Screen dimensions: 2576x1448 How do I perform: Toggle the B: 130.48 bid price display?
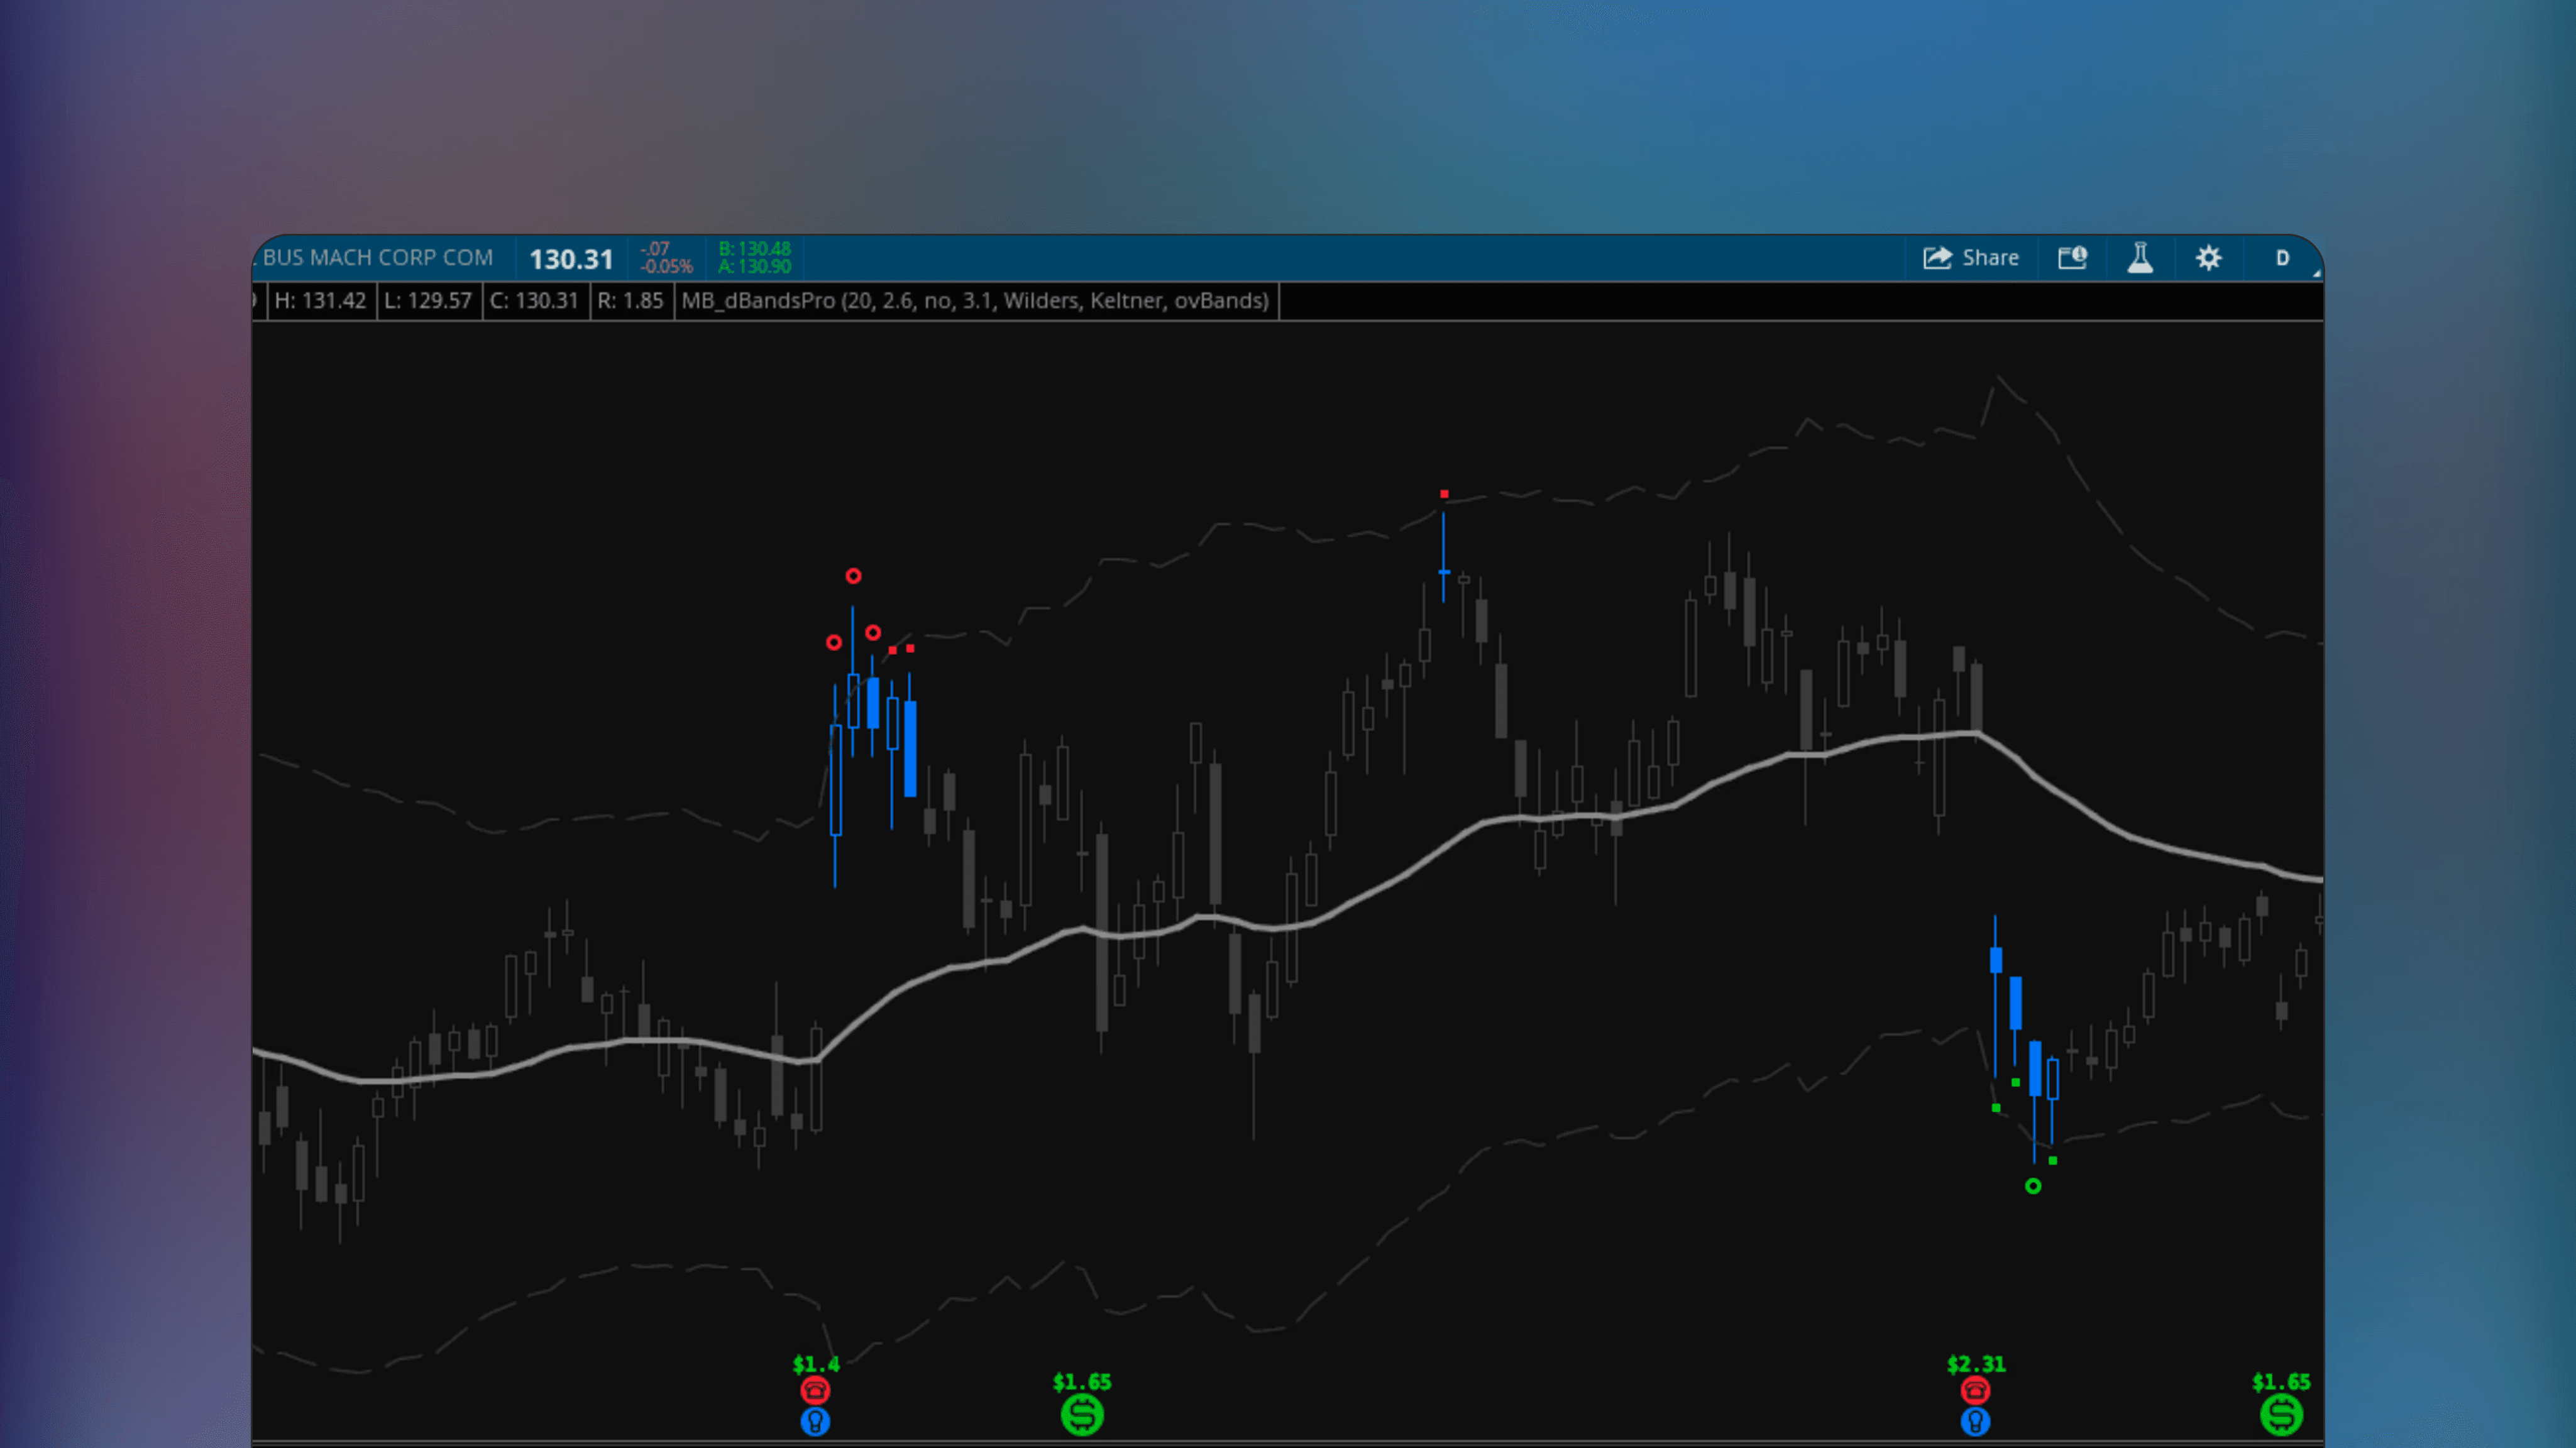click(754, 250)
